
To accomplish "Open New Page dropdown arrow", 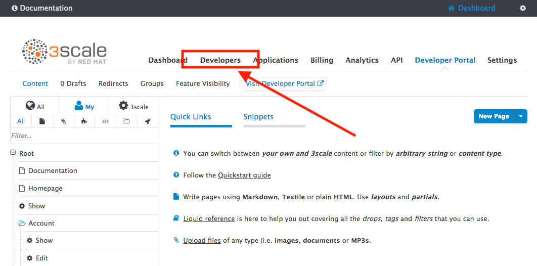I will 521,116.
